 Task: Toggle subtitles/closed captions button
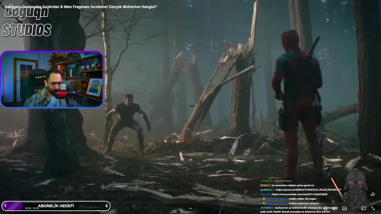point(344,208)
